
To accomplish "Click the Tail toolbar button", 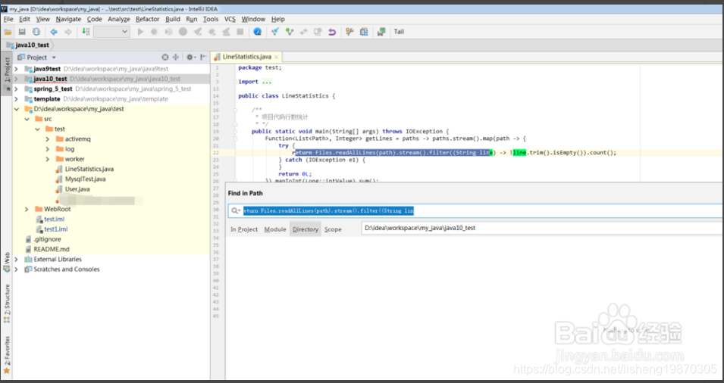I will 399,32.
